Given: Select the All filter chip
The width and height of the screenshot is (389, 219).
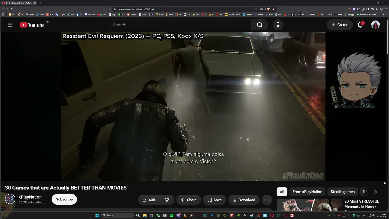Looking at the screenshot, I should (x=282, y=192).
